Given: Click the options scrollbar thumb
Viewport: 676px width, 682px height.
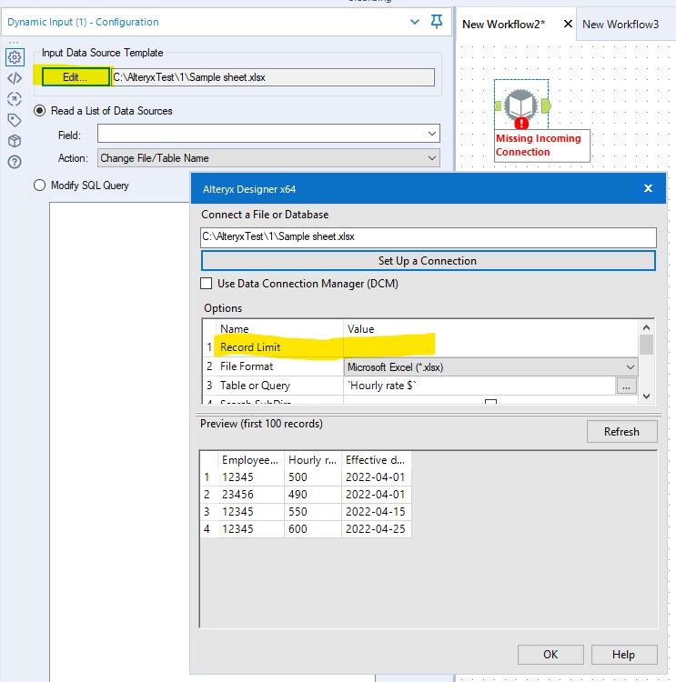Looking at the screenshot, I should coord(646,345).
